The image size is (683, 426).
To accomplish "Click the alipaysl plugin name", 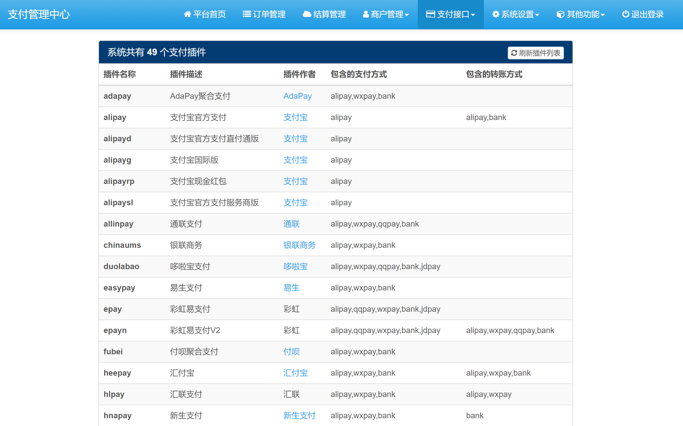I will pyautogui.click(x=118, y=202).
